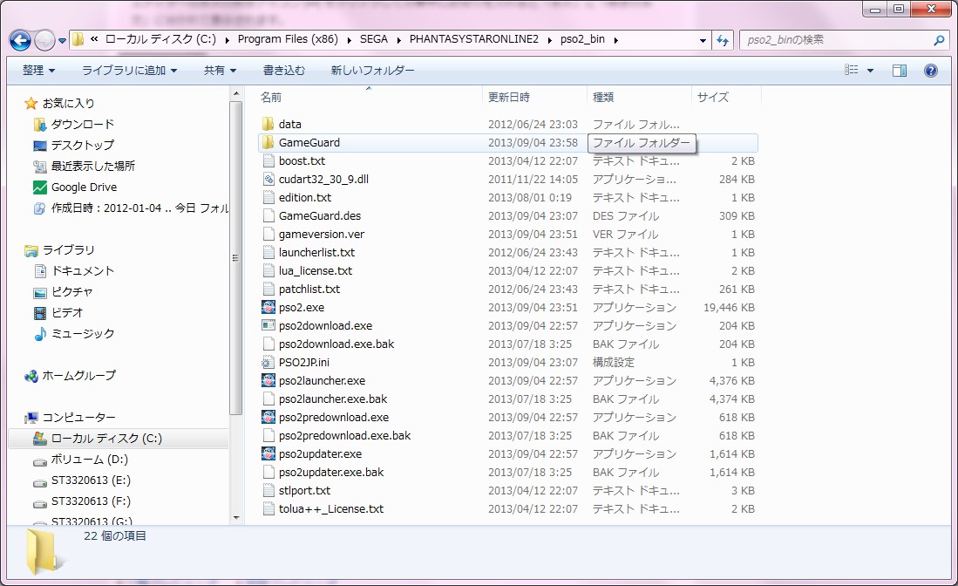Select the data folder icon
The width and height of the screenshot is (958, 586).
point(268,124)
